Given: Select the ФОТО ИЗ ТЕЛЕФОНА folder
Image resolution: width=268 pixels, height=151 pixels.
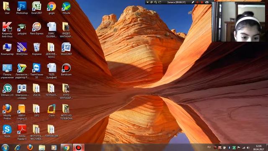Looking at the screenshot, I should 66,112.
